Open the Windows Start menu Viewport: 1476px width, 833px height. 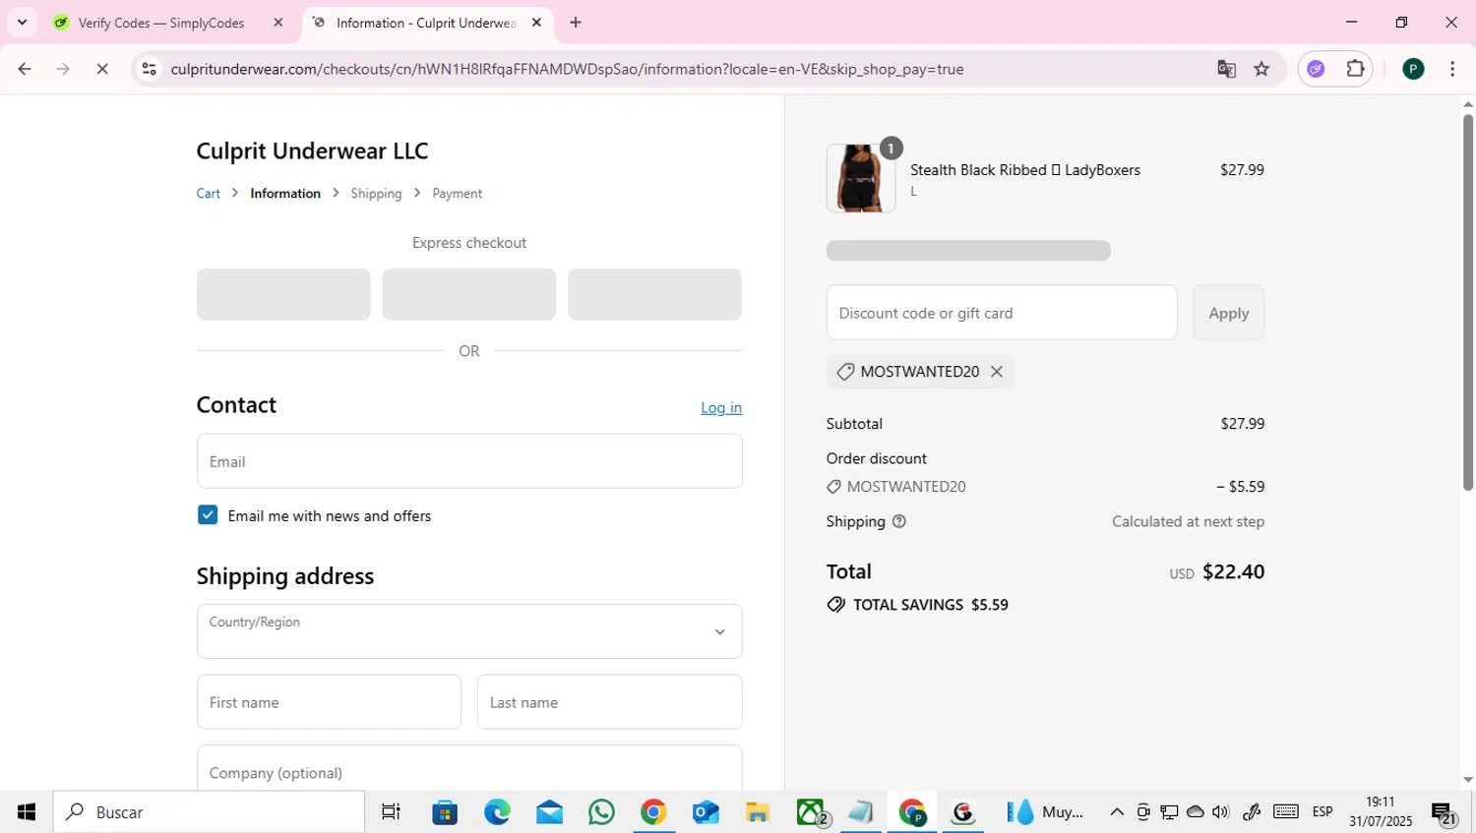point(27,812)
